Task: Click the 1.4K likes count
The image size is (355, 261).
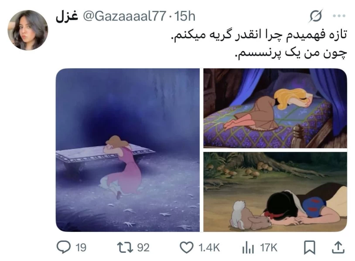Action: [209, 248]
